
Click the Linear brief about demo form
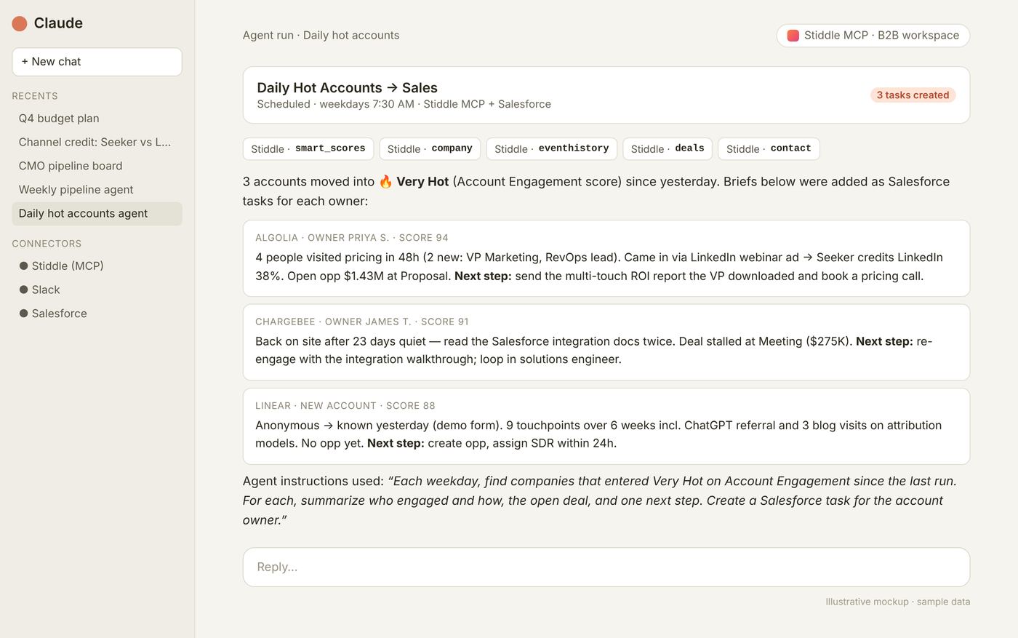point(598,434)
